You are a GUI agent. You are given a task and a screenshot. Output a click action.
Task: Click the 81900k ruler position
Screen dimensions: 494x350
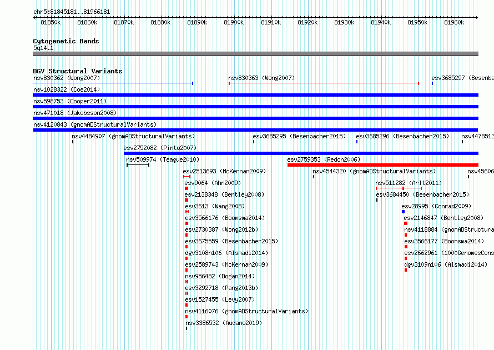point(234,22)
